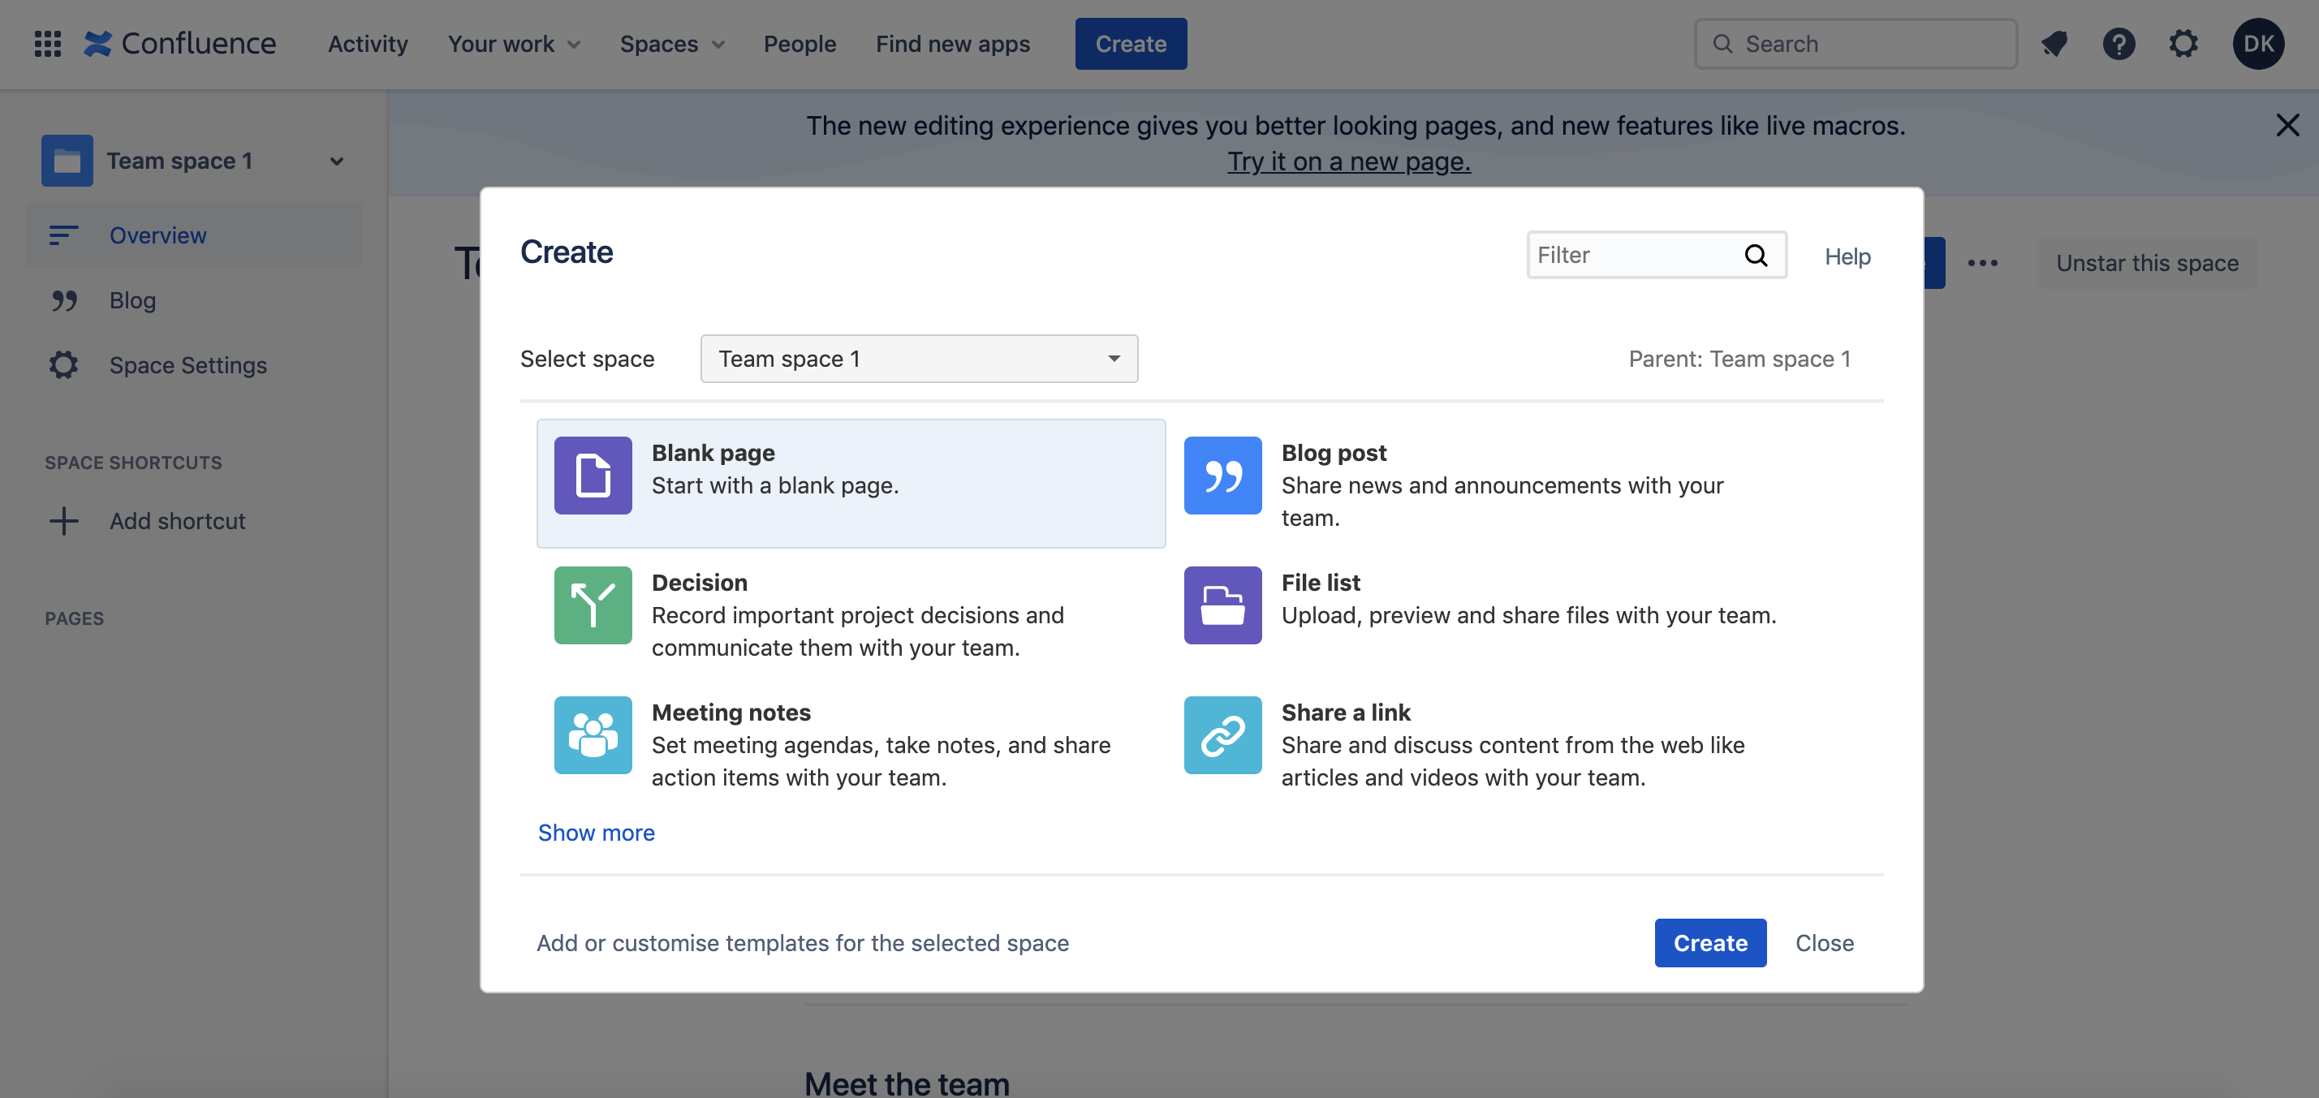This screenshot has height=1098, width=2319.
Task: Open the settings gear in header
Action: (2184, 43)
